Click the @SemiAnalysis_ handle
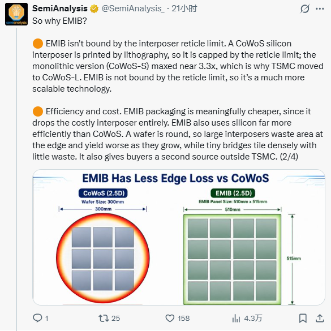The height and width of the screenshot is (331, 331). click(x=133, y=8)
